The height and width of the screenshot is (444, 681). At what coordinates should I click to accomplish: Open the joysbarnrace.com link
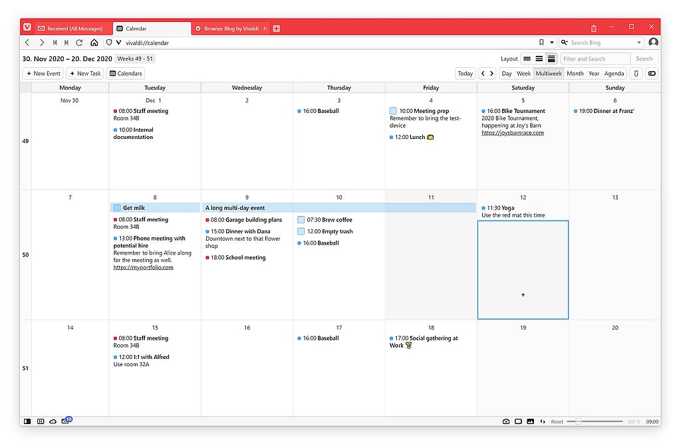click(x=513, y=133)
